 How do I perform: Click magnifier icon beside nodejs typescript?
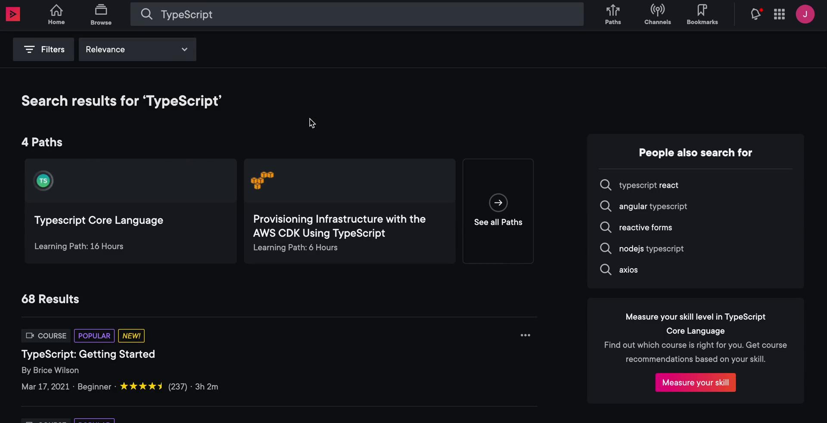point(606,248)
